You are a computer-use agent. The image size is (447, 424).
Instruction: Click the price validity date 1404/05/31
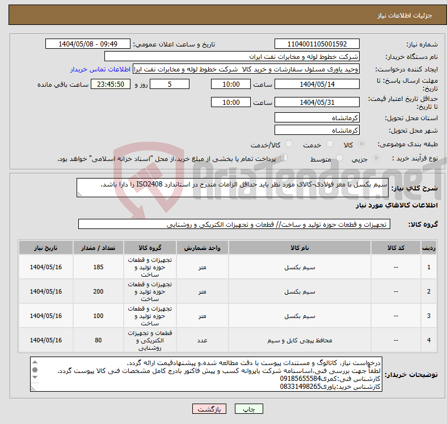pyautogui.click(x=317, y=102)
